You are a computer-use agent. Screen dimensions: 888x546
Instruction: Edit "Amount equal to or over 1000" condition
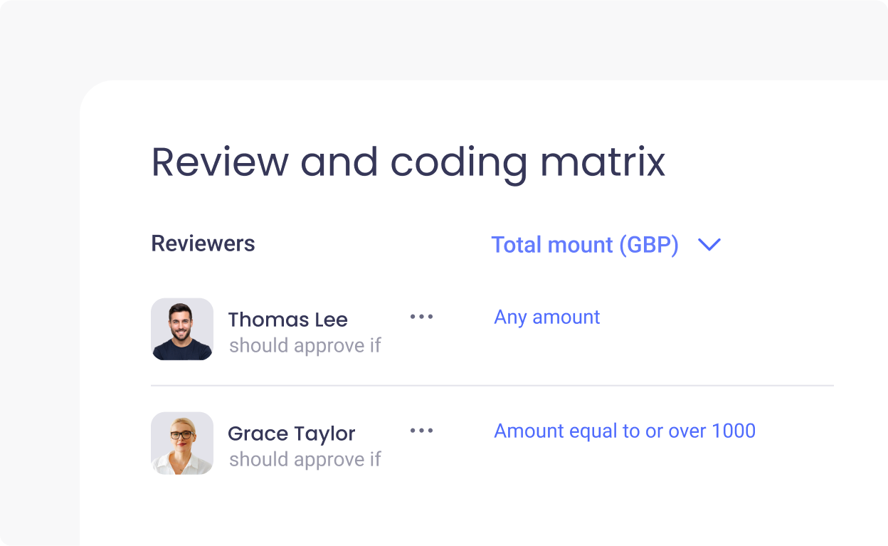[x=625, y=431]
